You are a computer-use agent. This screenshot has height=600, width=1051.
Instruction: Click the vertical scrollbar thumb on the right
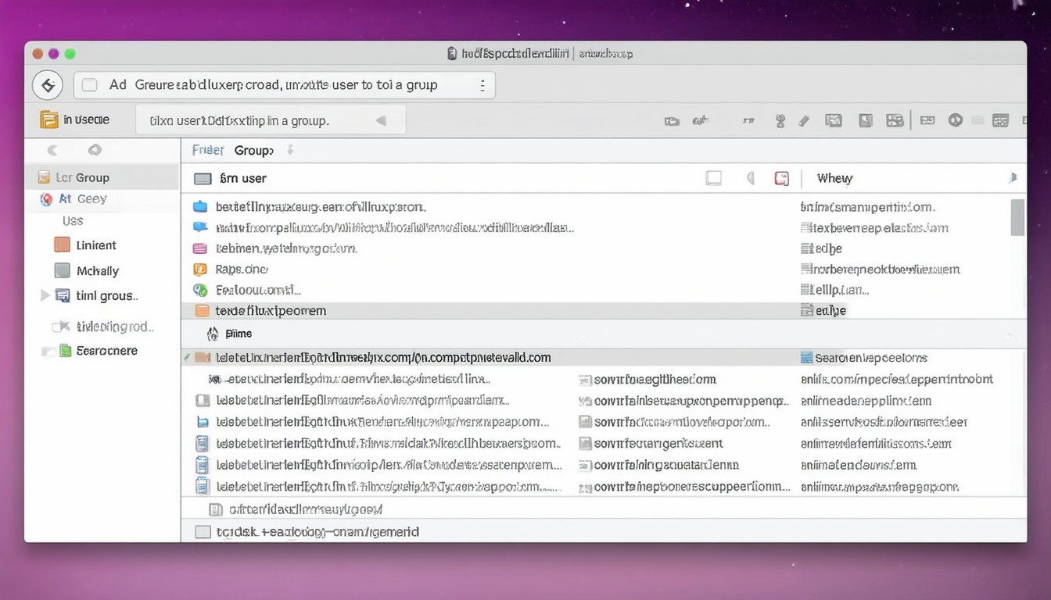(x=1017, y=216)
